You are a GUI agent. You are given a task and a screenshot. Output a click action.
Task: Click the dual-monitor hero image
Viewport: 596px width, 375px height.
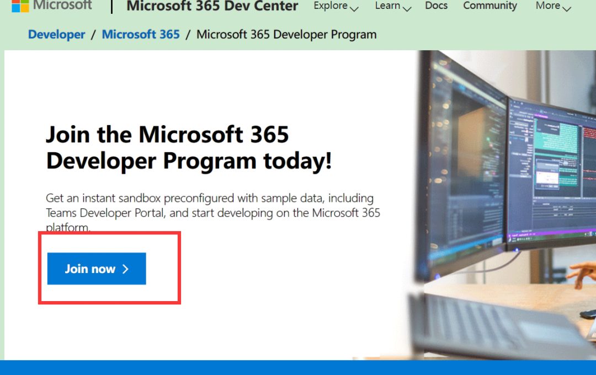[502, 205]
